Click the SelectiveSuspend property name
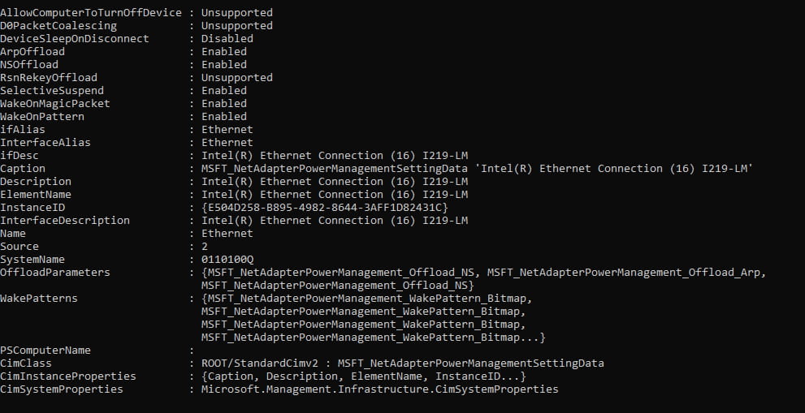Image resolution: width=805 pixels, height=413 pixels. (x=52, y=90)
